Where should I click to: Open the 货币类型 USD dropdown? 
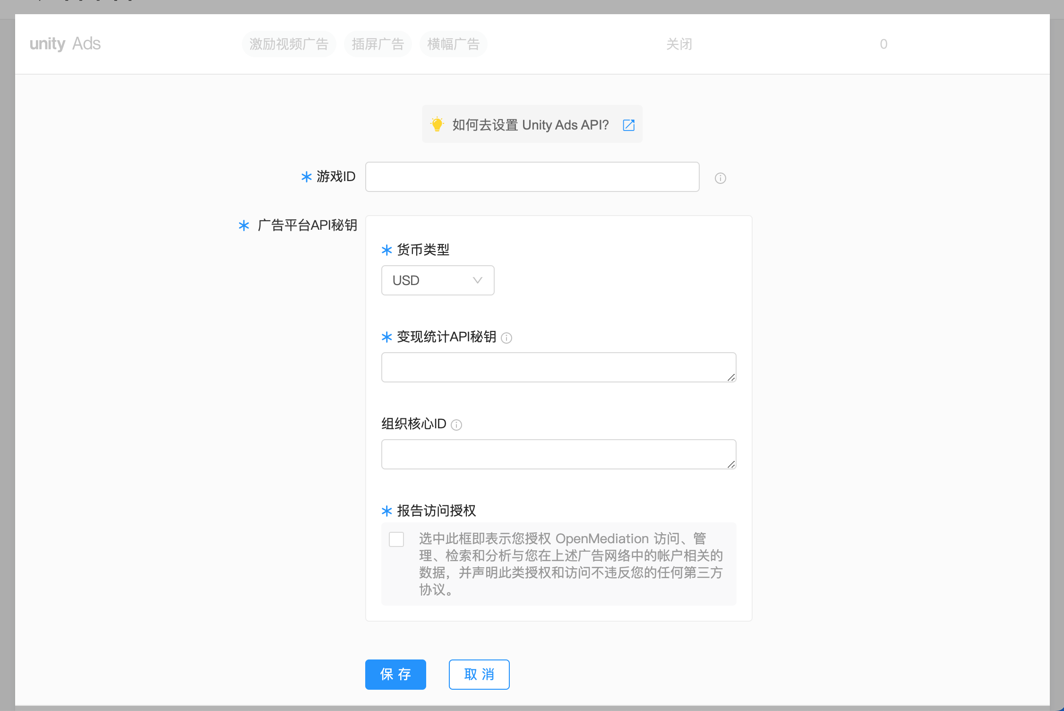pos(438,280)
